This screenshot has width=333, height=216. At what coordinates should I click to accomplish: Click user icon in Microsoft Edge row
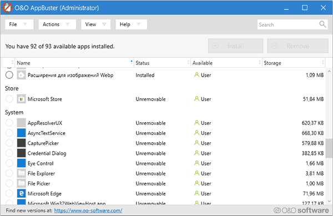(x=196, y=193)
